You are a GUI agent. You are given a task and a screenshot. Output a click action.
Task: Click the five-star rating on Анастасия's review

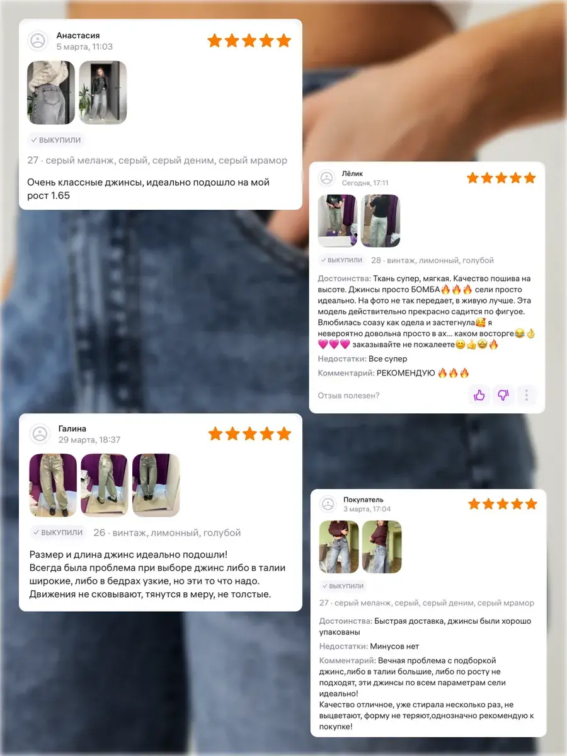(x=249, y=41)
